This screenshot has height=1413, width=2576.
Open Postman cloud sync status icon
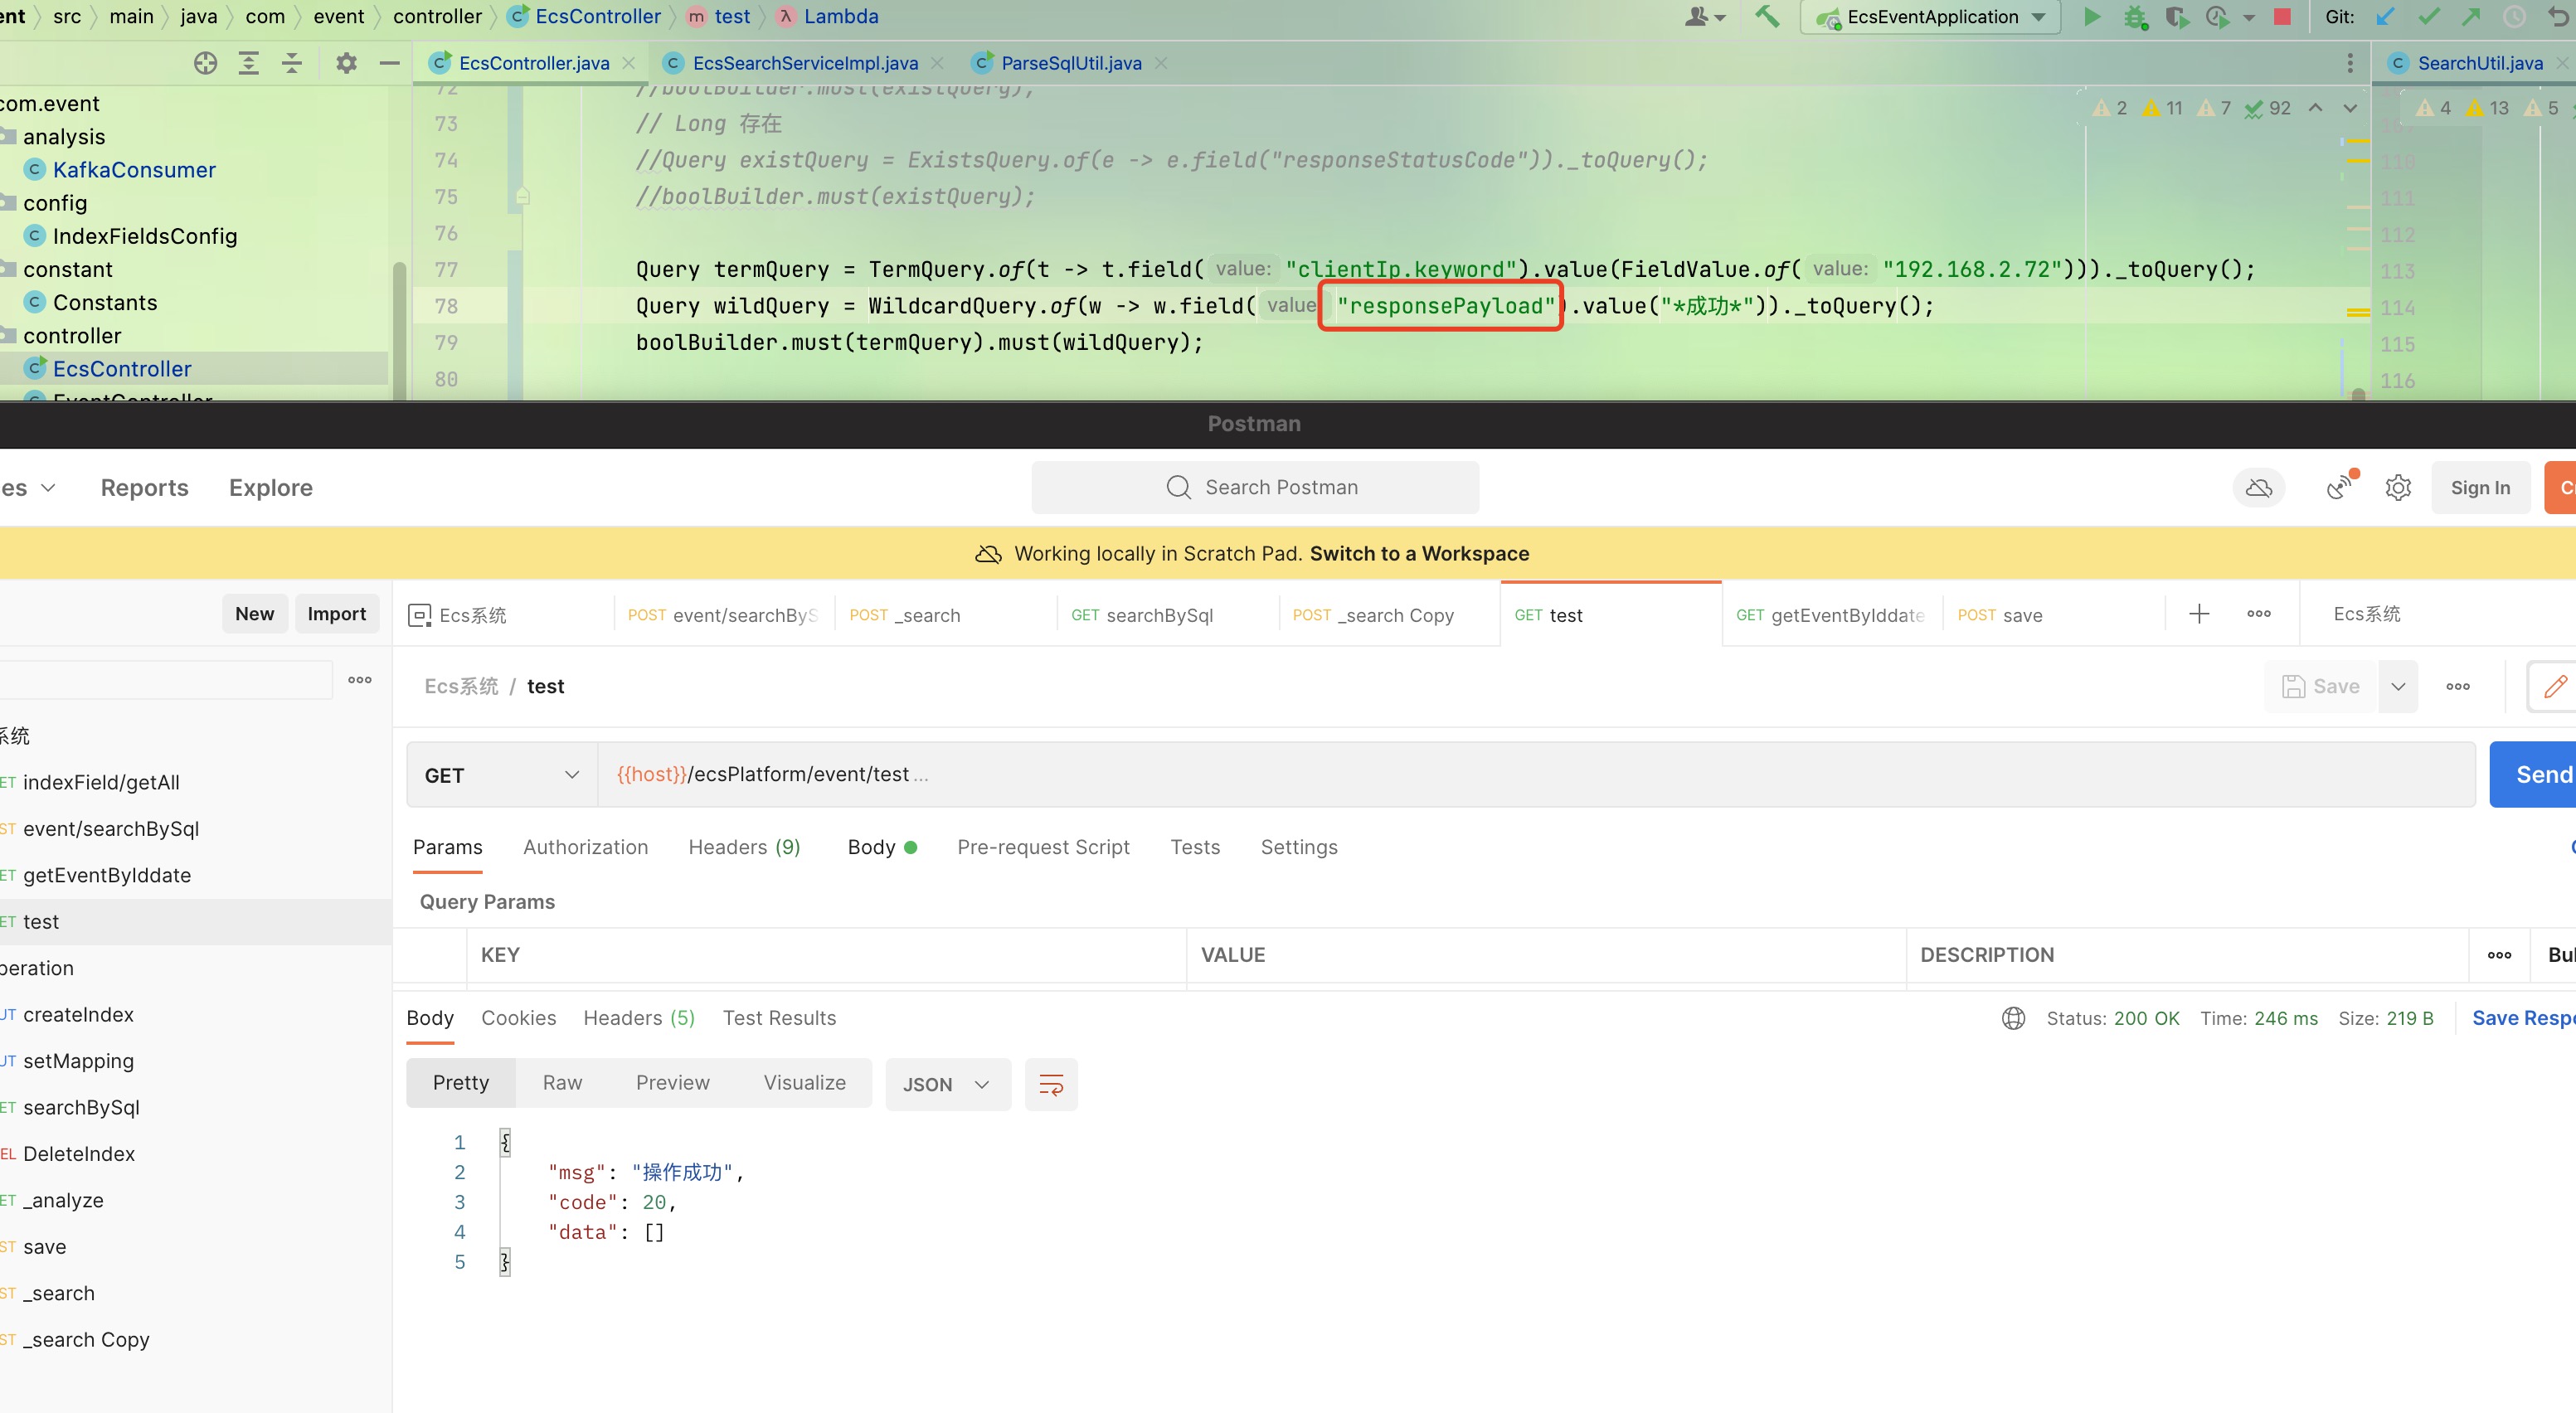coord(2259,488)
